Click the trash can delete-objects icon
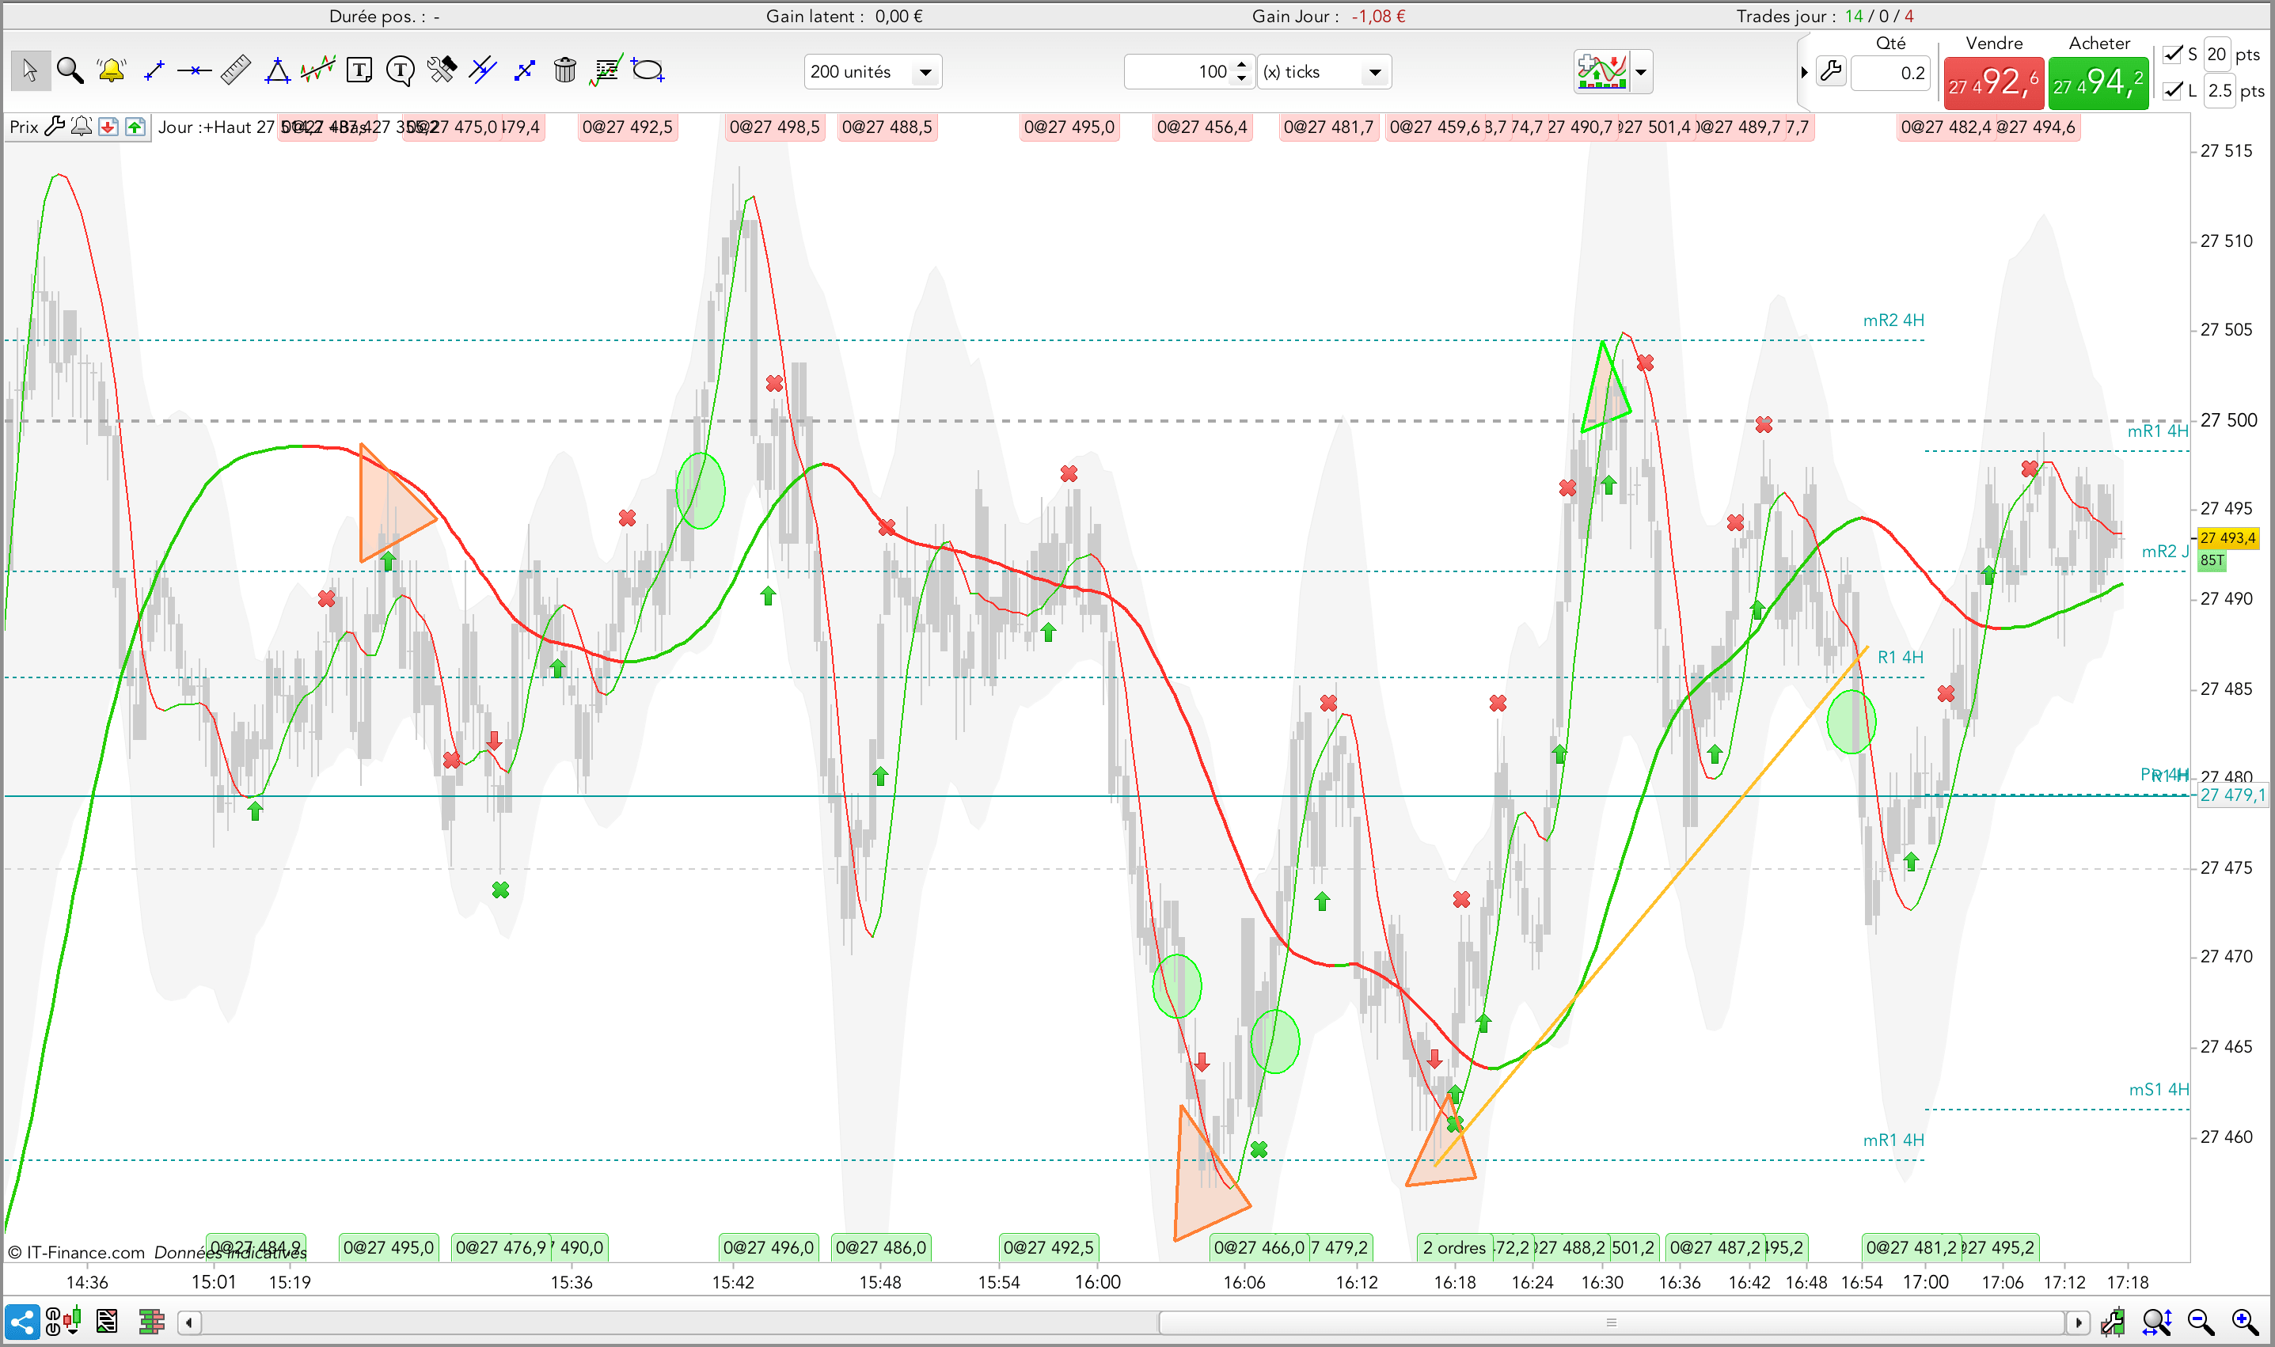The width and height of the screenshot is (2275, 1347). [x=564, y=70]
